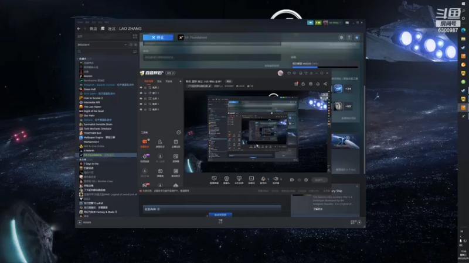
Task: Open the orange highlighted toolbox tool
Action: 145,143
